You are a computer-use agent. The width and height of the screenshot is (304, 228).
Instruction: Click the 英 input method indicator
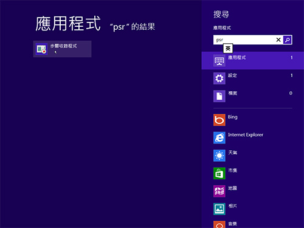pyautogui.click(x=228, y=49)
